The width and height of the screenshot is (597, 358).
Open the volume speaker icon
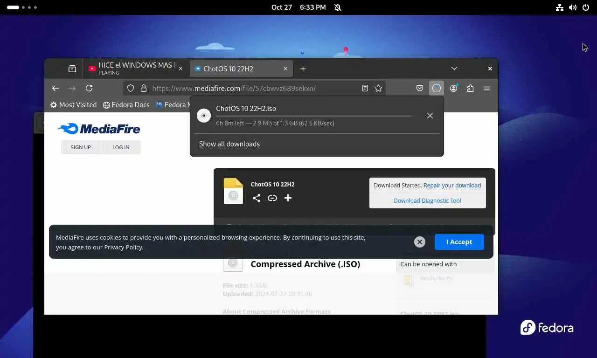(573, 7)
